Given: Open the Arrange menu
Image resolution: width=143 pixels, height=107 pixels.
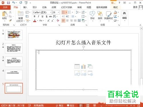Looking at the screenshot, I should click(x=100, y=16).
